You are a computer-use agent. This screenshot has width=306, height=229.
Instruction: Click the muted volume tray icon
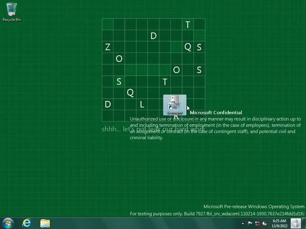click(x=264, y=223)
